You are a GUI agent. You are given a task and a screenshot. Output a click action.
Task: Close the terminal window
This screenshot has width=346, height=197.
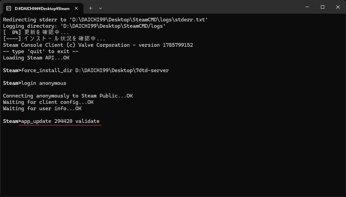338,7
